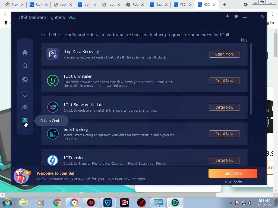This screenshot has width=278, height=208.
Task: Click the Amazon bookmark icon
Action: [6, 23]
